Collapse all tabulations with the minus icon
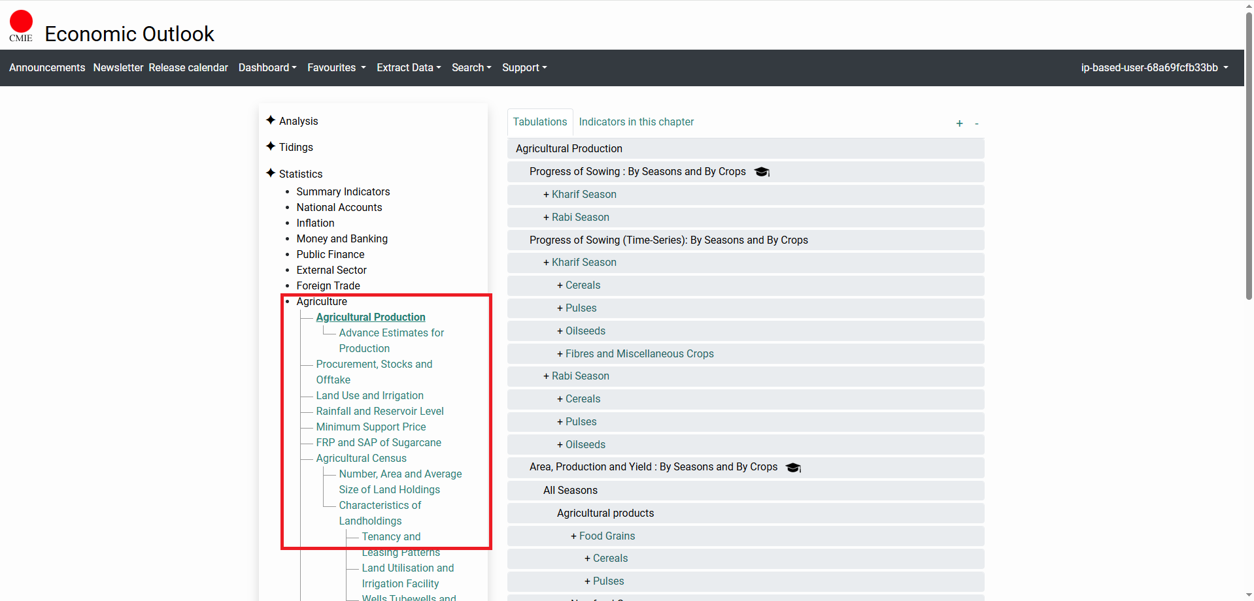Screen dimensions: 1254x601 pos(976,123)
